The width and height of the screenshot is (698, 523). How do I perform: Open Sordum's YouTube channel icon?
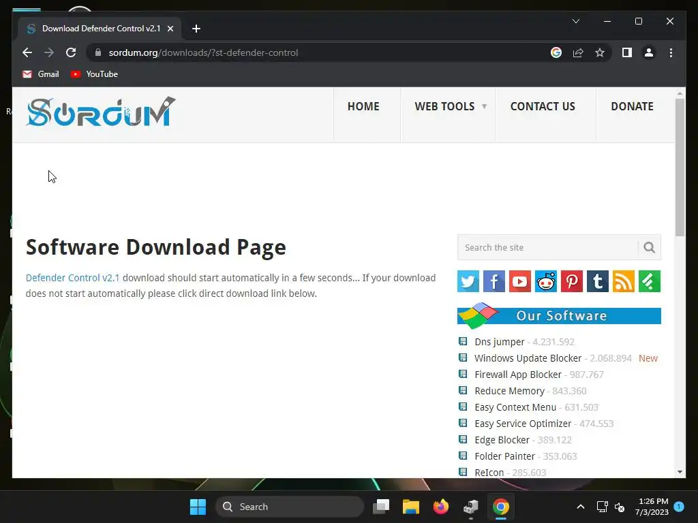pyautogui.click(x=520, y=281)
